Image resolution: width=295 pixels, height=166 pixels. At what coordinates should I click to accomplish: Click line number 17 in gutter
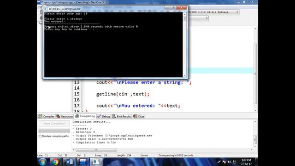77,106
